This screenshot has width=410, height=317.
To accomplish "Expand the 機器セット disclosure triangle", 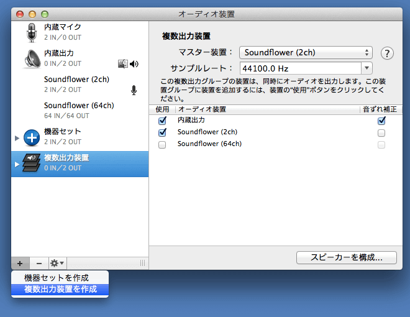I will click(x=17, y=137).
